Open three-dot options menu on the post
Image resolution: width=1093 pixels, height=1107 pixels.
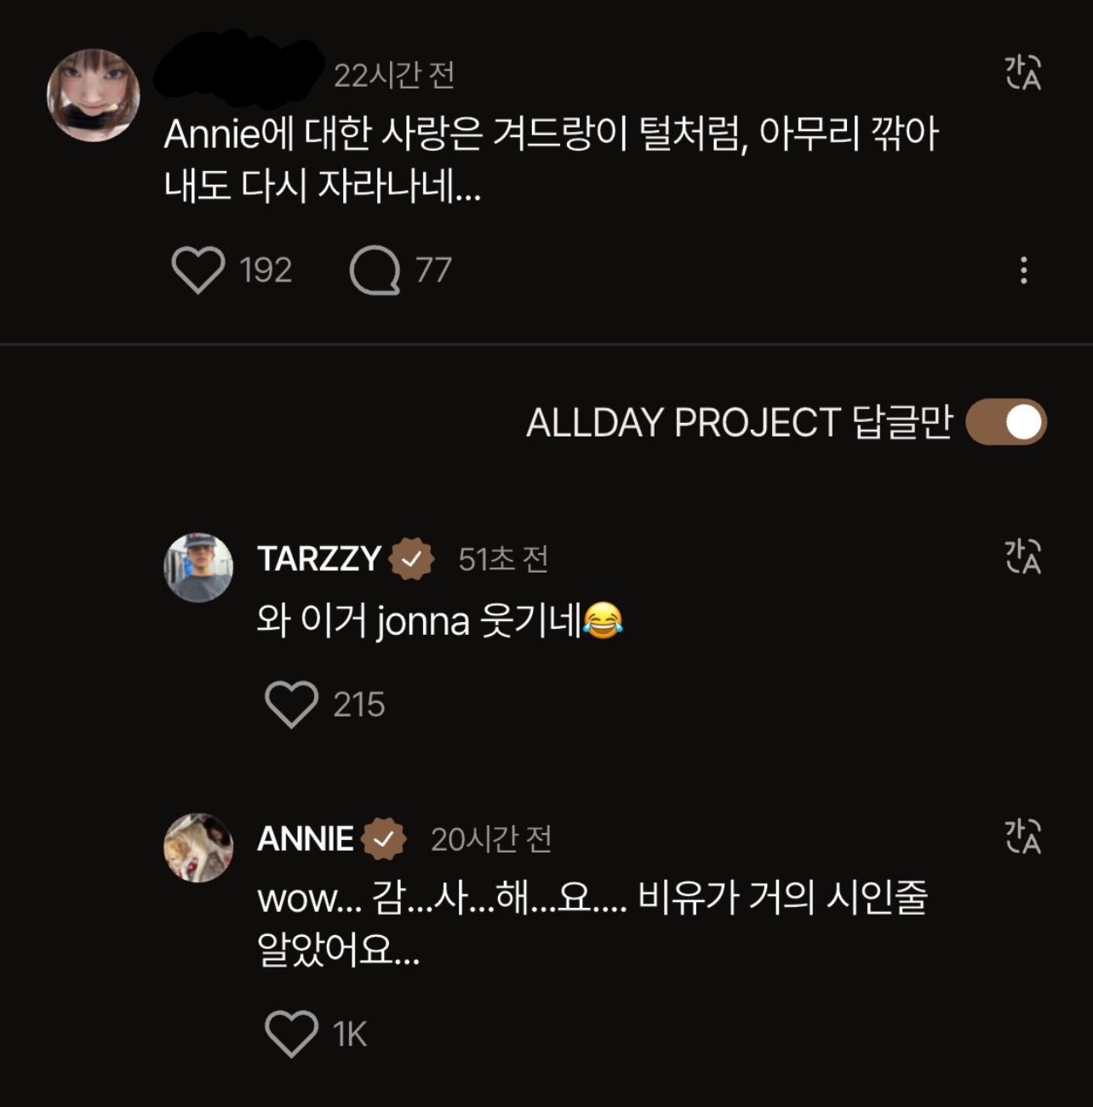coord(1023,271)
